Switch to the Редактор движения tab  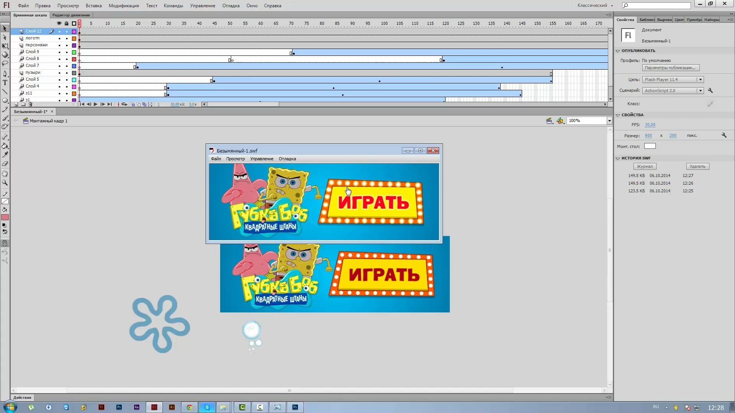point(71,15)
